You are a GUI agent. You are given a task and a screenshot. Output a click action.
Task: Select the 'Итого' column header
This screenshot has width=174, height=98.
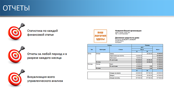158,50
